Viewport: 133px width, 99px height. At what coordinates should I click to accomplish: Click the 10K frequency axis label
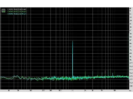115,91
